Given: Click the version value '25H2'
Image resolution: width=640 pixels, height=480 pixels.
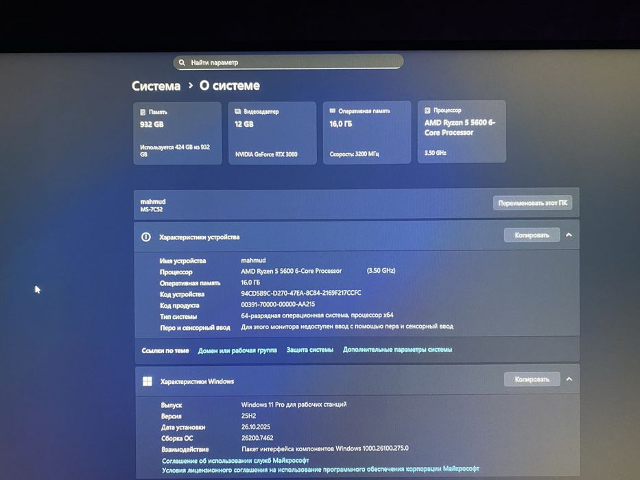Looking at the screenshot, I should tap(248, 416).
